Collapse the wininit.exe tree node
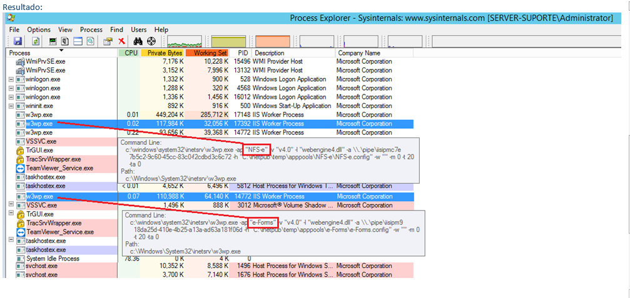630x298 pixels. 11,106
